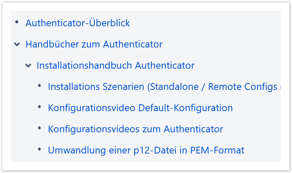Click the word Default-Konfiguration in the tree
292x173 pixels.
tap(186, 108)
